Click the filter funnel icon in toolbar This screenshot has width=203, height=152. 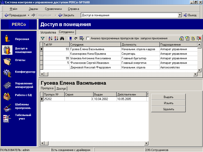(43, 39)
